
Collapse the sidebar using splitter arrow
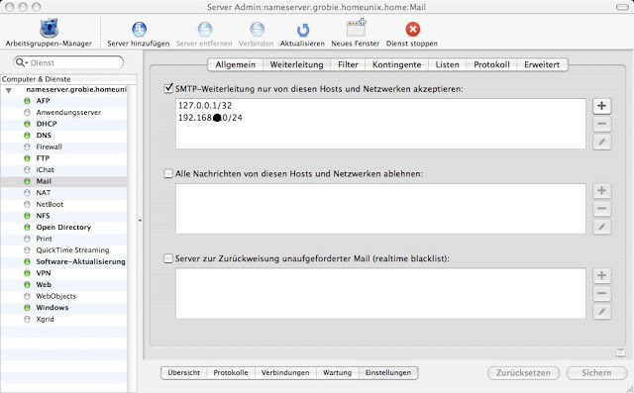pyautogui.click(x=140, y=221)
